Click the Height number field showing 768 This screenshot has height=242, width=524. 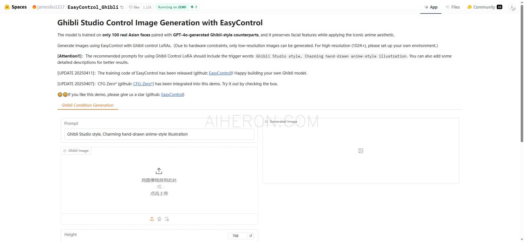point(237,236)
